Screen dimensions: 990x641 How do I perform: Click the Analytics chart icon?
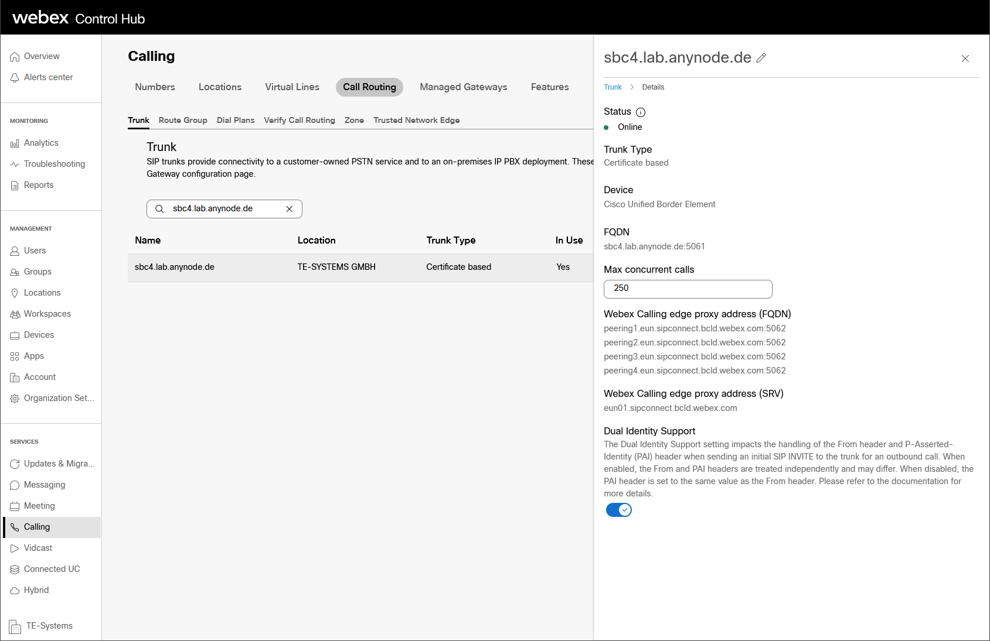(15, 143)
